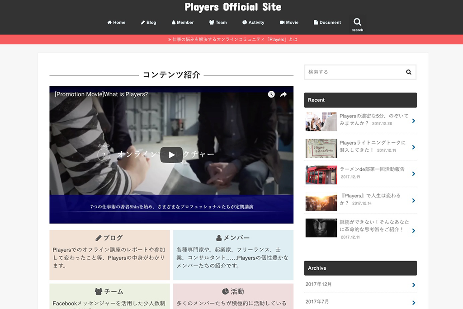The height and width of the screenshot is (309, 463).
Task: Click the Recent sidebar heading
Action: tap(360, 100)
